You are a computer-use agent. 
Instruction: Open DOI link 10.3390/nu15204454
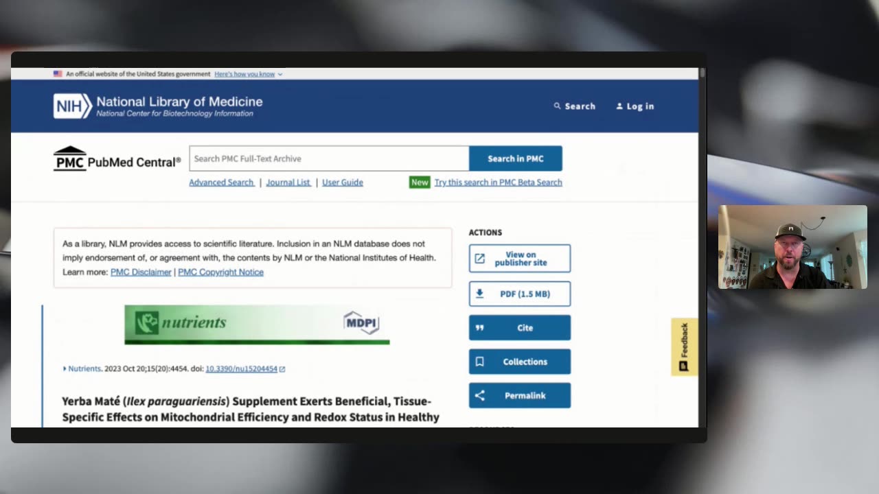(x=241, y=369)
